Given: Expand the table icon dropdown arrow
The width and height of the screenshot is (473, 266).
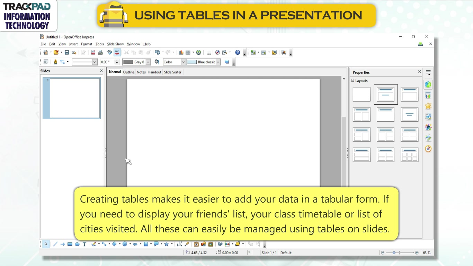Looking at the screenshot, I should (x=193, y=53).
